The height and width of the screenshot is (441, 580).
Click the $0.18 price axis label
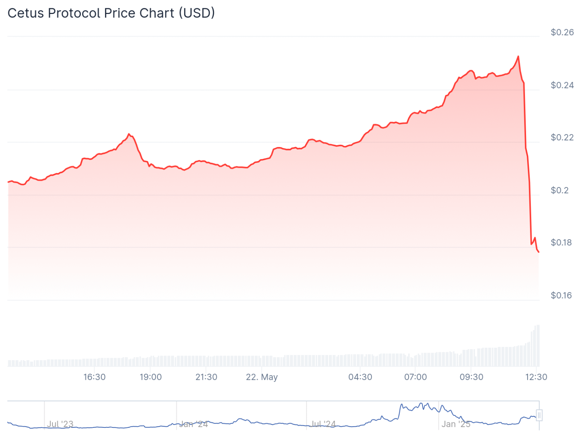pos(561,243)
